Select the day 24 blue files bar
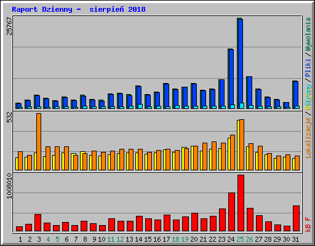 click(231, 79)
